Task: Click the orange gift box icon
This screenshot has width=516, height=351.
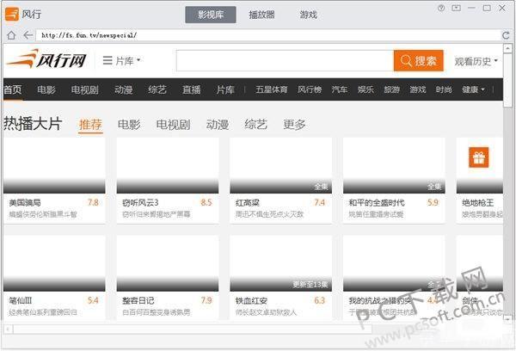Action: point(479,157)
